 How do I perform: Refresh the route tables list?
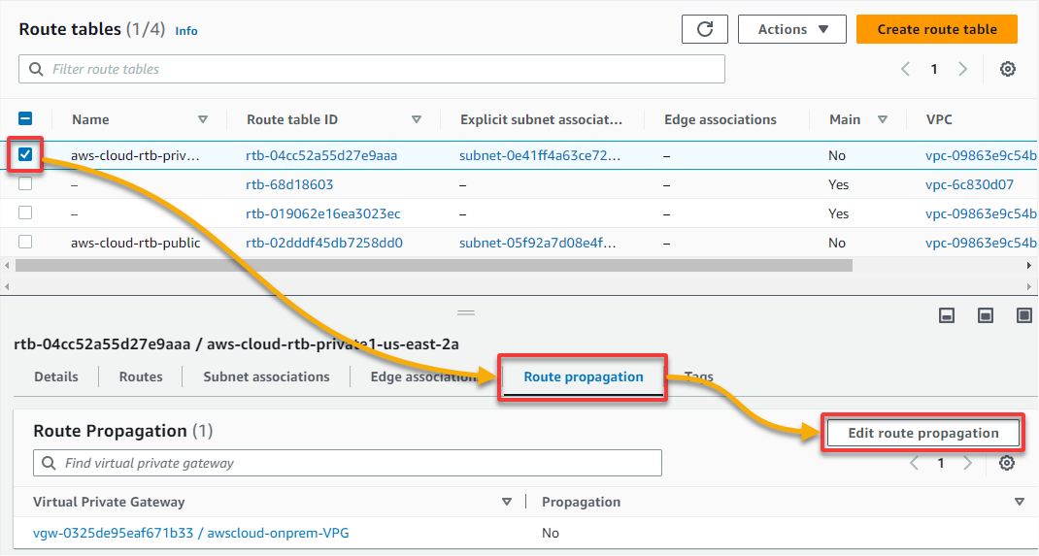705,29
